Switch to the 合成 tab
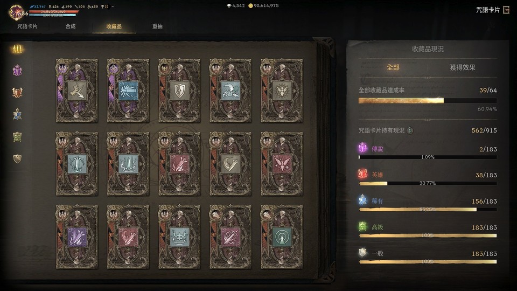The image size is (517, 291). tap(71, 26)
